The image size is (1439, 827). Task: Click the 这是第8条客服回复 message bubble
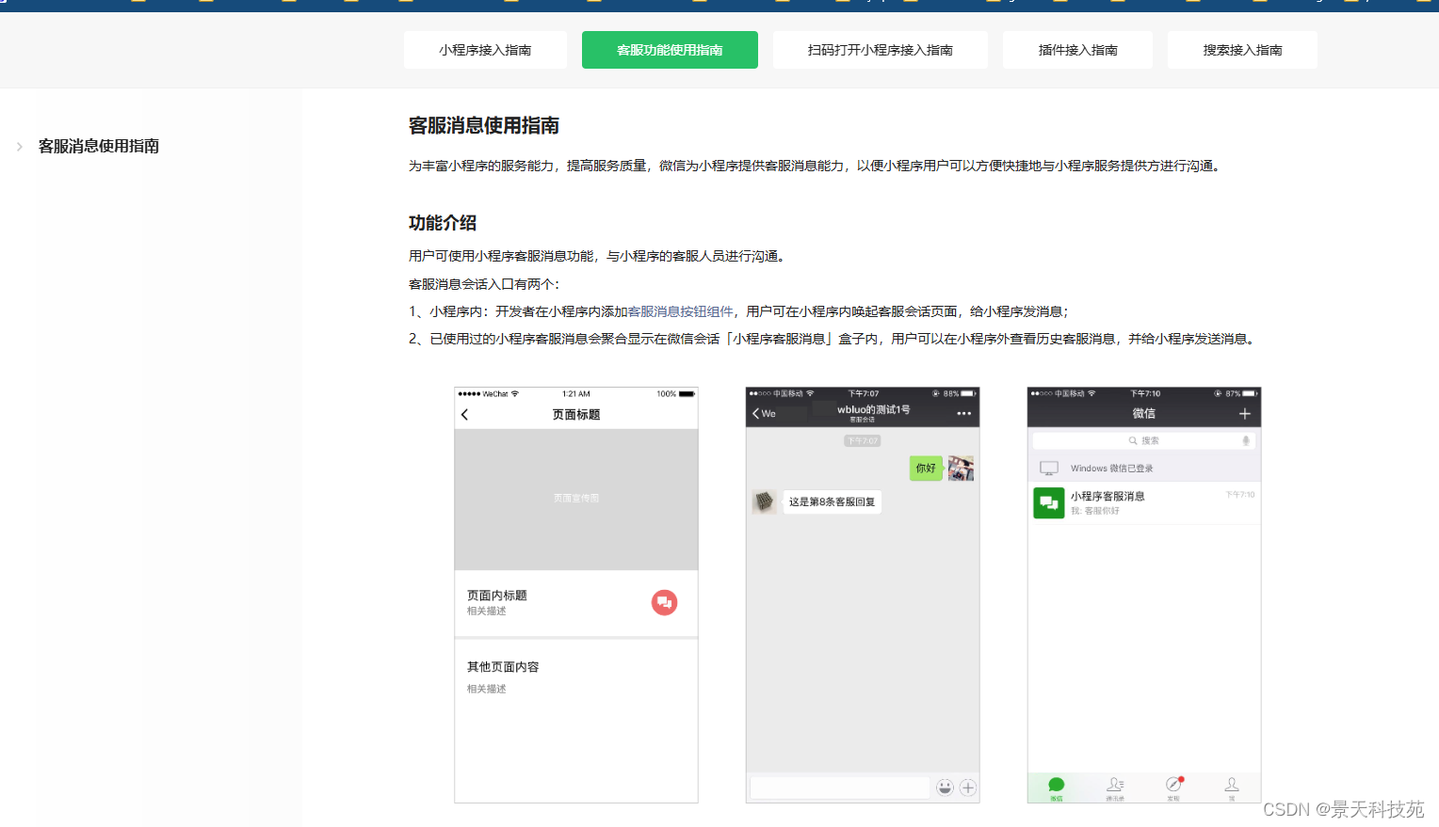click(832, 501)
